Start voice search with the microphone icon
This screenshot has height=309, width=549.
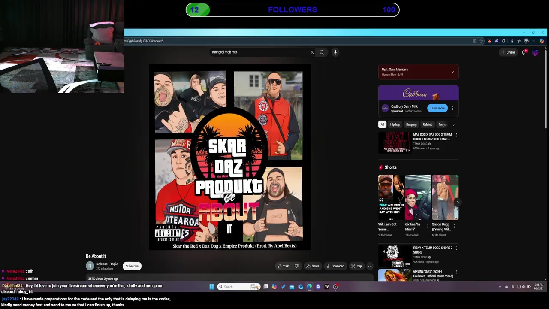pos(335,52)
